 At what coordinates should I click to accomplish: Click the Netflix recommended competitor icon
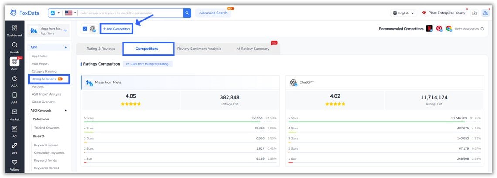[x=429, y=28]
